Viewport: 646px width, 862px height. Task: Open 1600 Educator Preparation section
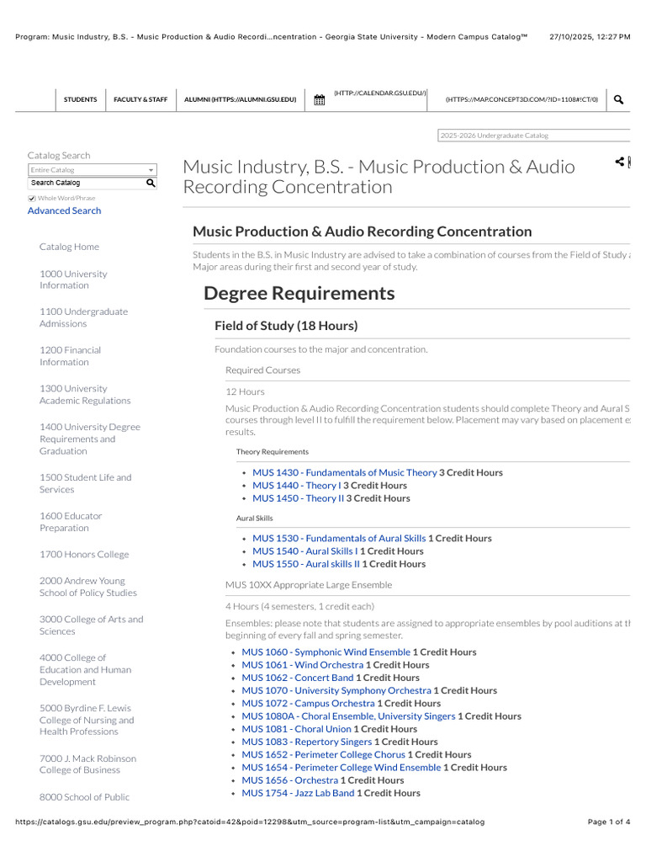tap(71, 522)
